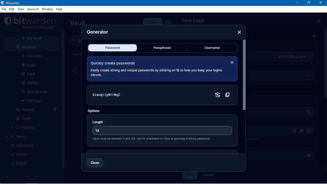Screen dimensions: 327x184
Task: Select My vault in the sidebar
Action: coord(34,38)
